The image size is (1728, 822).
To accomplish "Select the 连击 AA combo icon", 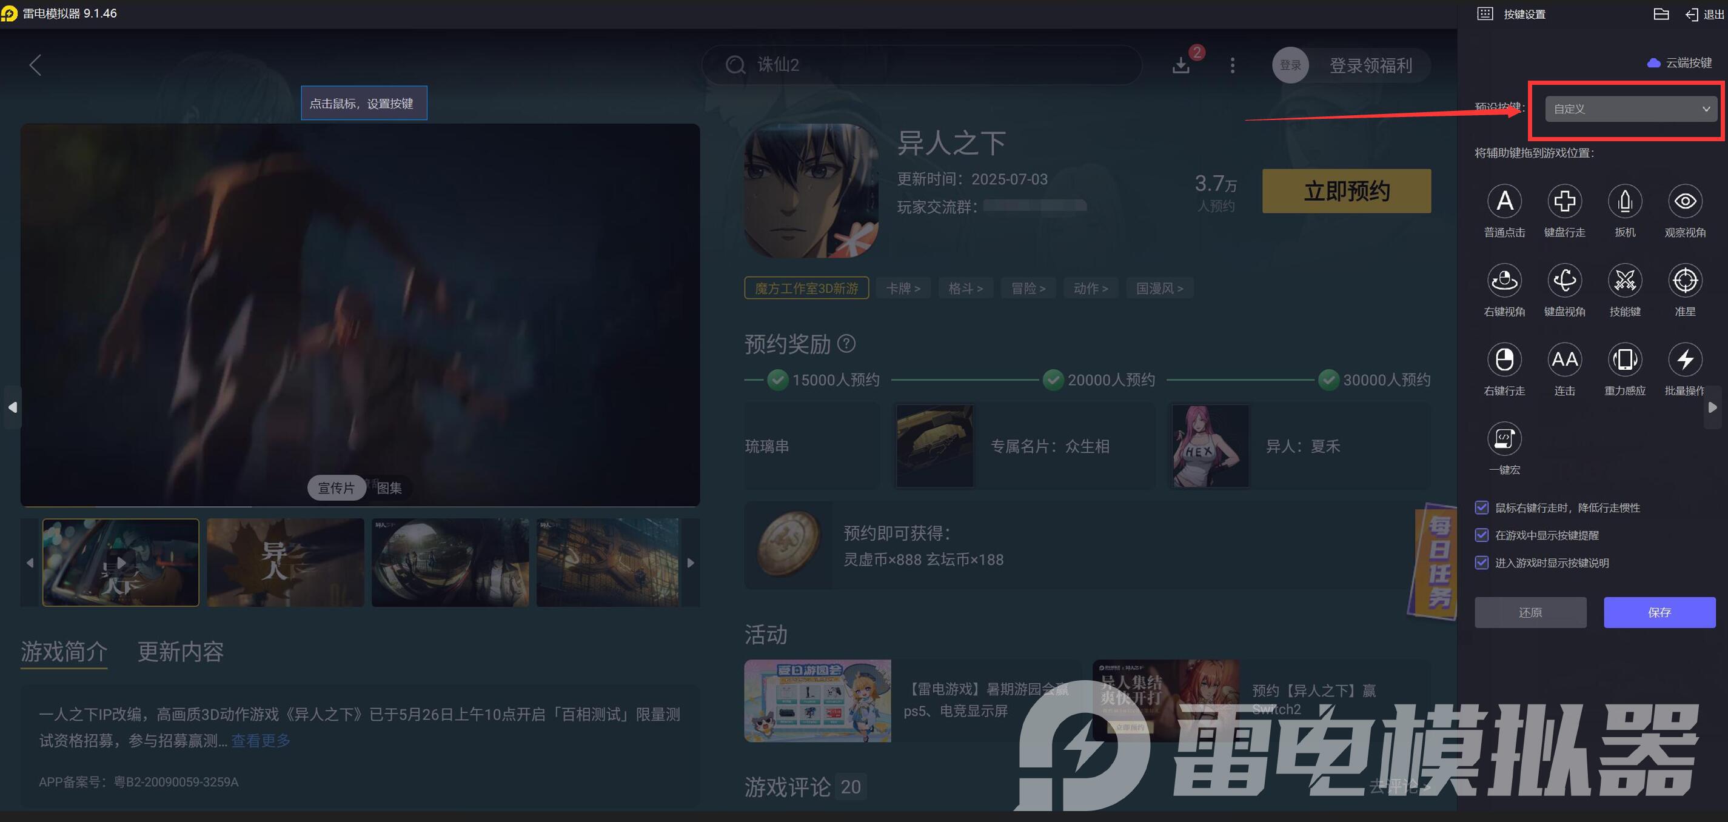I will [x=1564, y=359].
